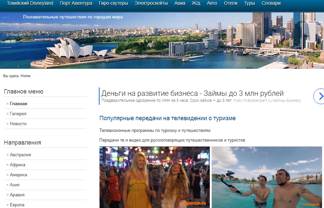Open the Туры menu item
The height and width of the screenshot is (208, 324).
pos(250,3)
